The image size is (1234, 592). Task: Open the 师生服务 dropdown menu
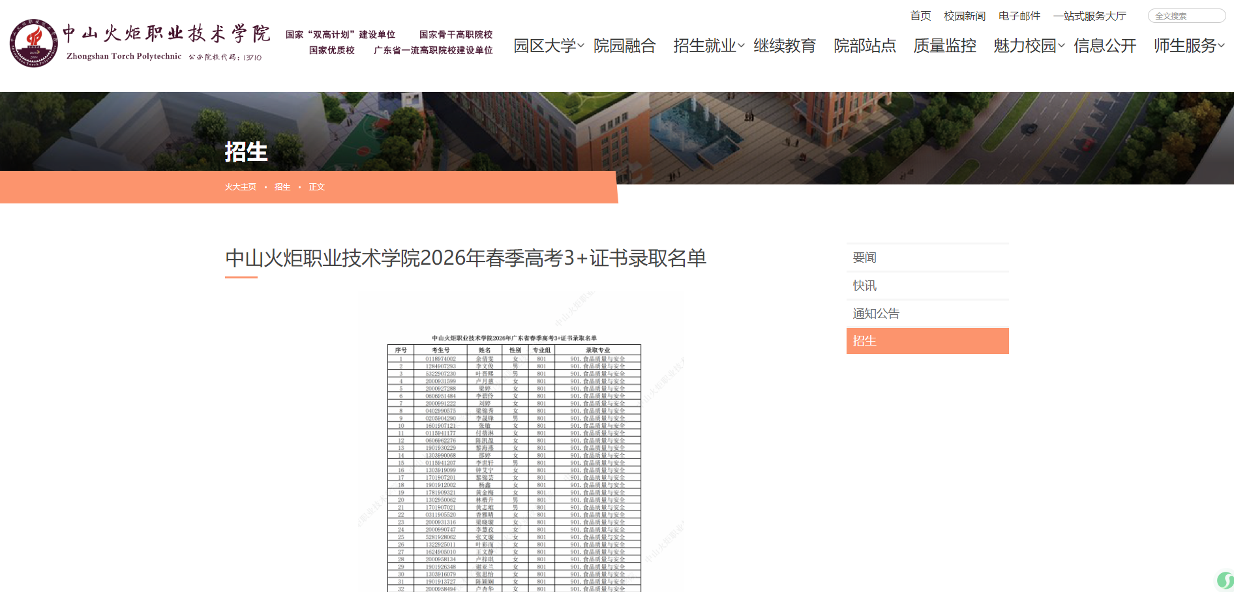[x=1184, y=46]
